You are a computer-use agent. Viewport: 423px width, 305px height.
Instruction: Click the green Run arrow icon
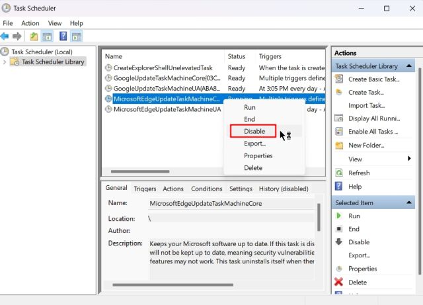pos(338,216)
